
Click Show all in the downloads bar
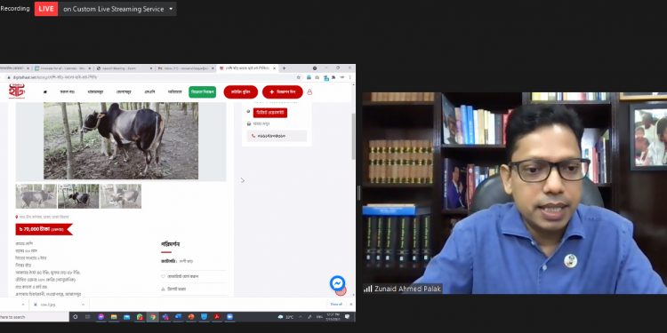point(336,304)
